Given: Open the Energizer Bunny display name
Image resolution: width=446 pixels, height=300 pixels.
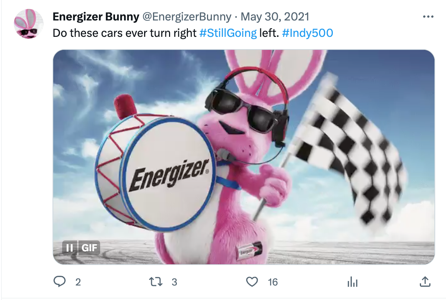Looking at the screenshot, I should [x=96, y=17].
